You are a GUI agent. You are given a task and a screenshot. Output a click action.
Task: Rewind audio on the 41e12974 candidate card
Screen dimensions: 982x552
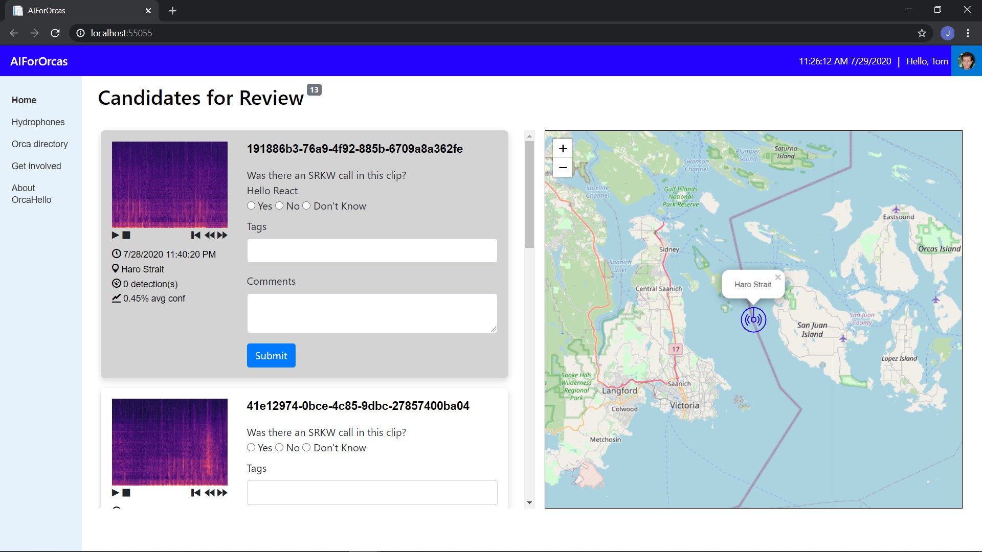[209, 493]
